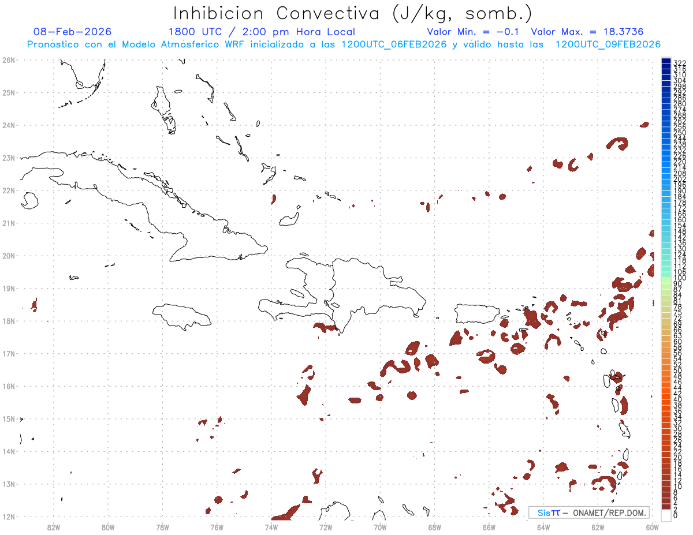
Task: Click the 'Valor Max. = 18.3736' text
Action: tap(587, 32)
